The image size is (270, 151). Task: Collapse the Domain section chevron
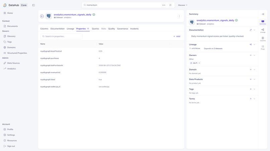[x=254, y=70]
